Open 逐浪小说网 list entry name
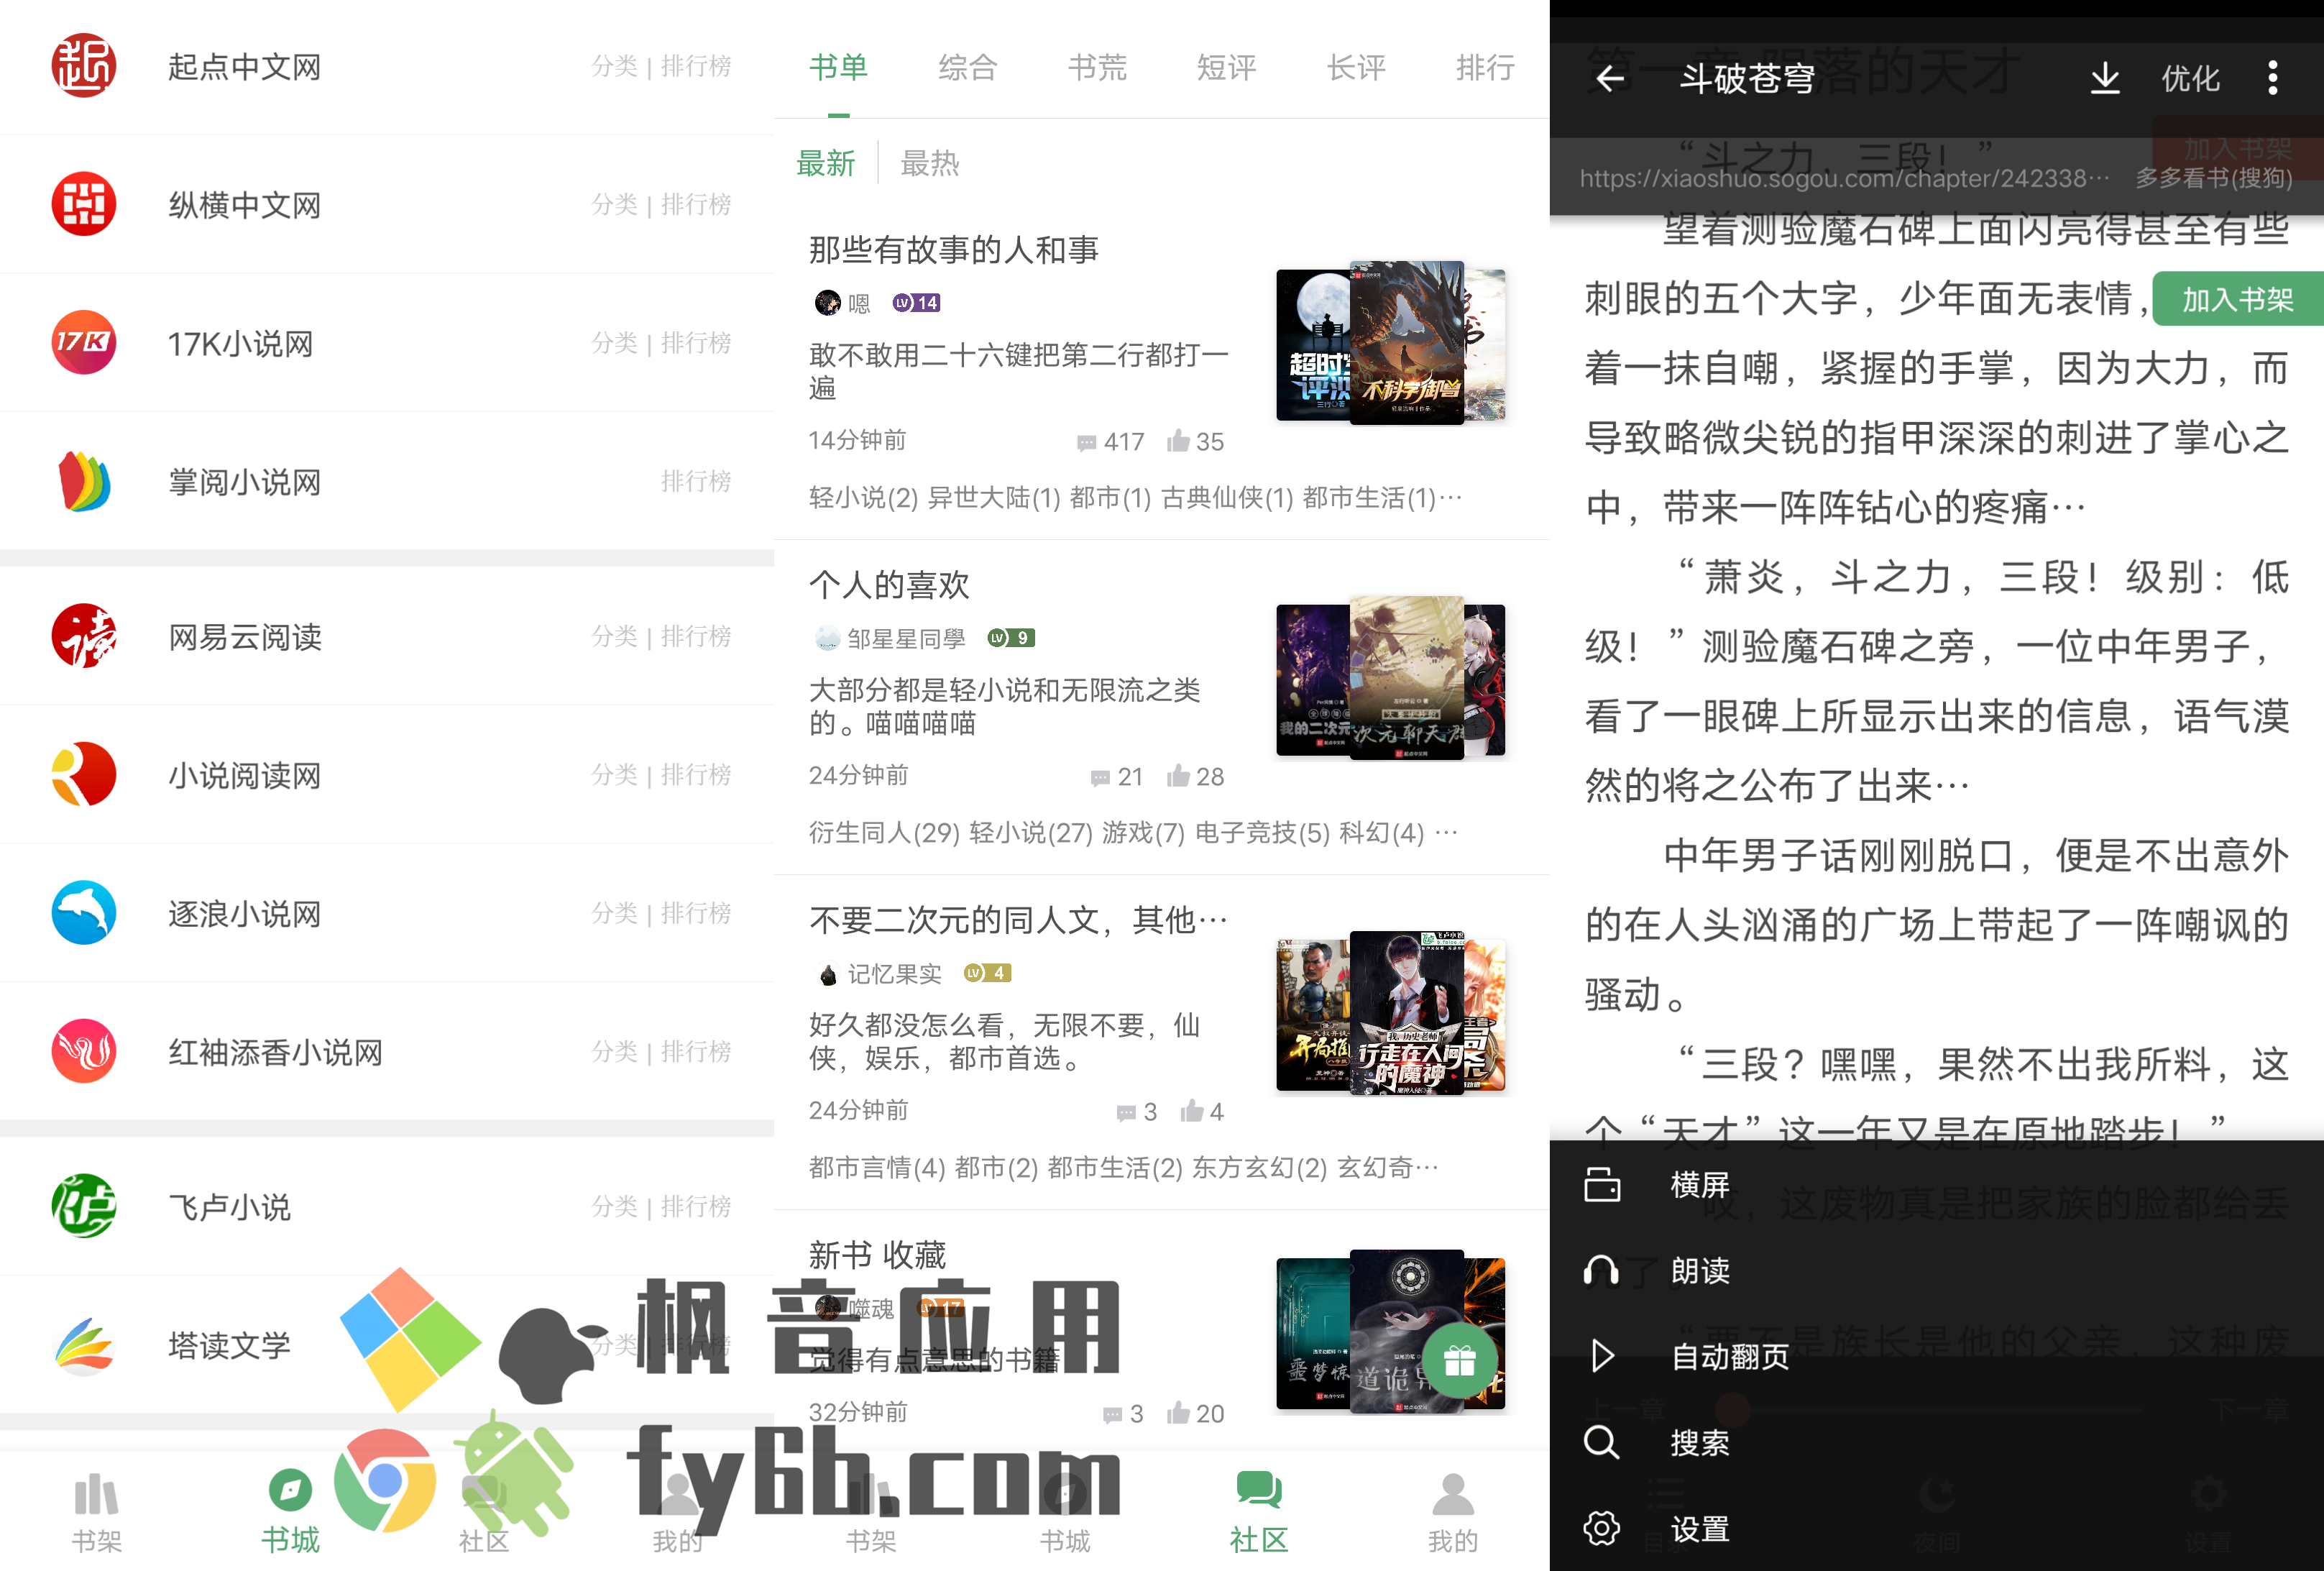The width and height of the screenshot is (2324, 1571). [x=245, y=913]
